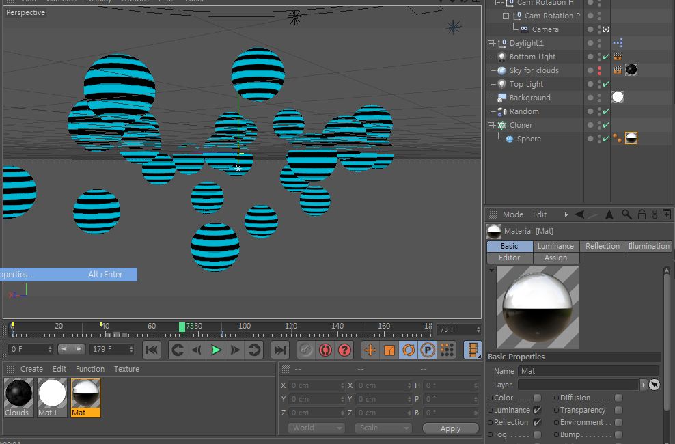Open a new Attribute Manager with plus icon

tap(666, 214)
